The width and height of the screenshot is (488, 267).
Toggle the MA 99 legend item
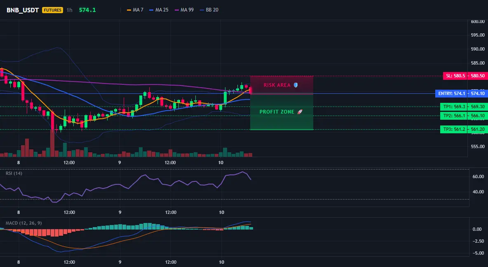click(x=184, y=10)
